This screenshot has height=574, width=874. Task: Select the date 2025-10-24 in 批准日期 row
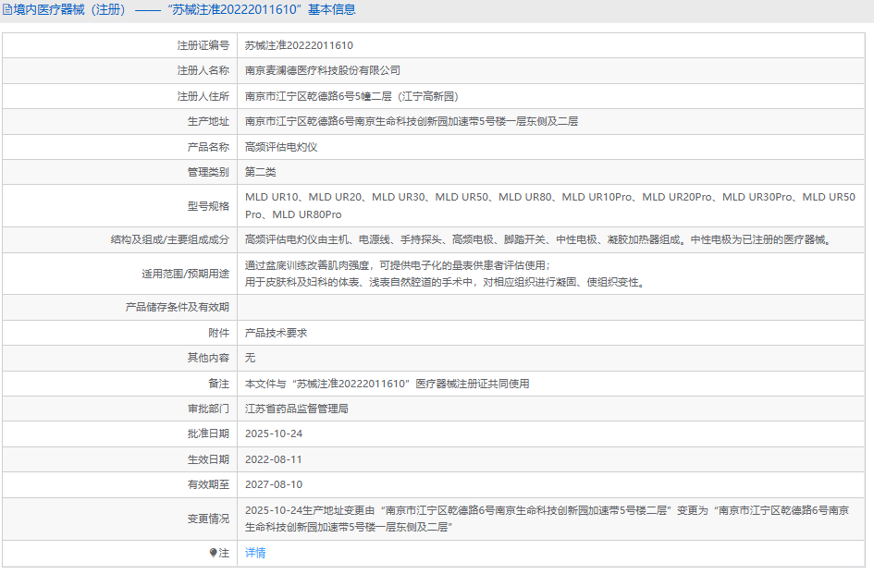274,434
